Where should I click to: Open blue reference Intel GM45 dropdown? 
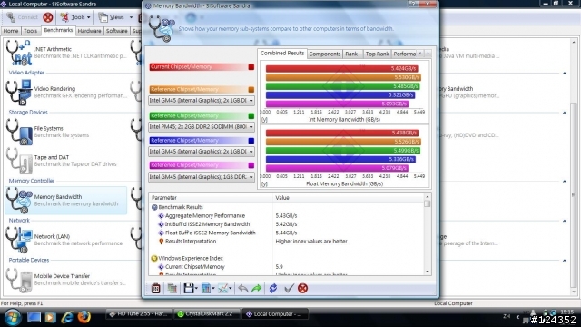click(x=202, y=152)
